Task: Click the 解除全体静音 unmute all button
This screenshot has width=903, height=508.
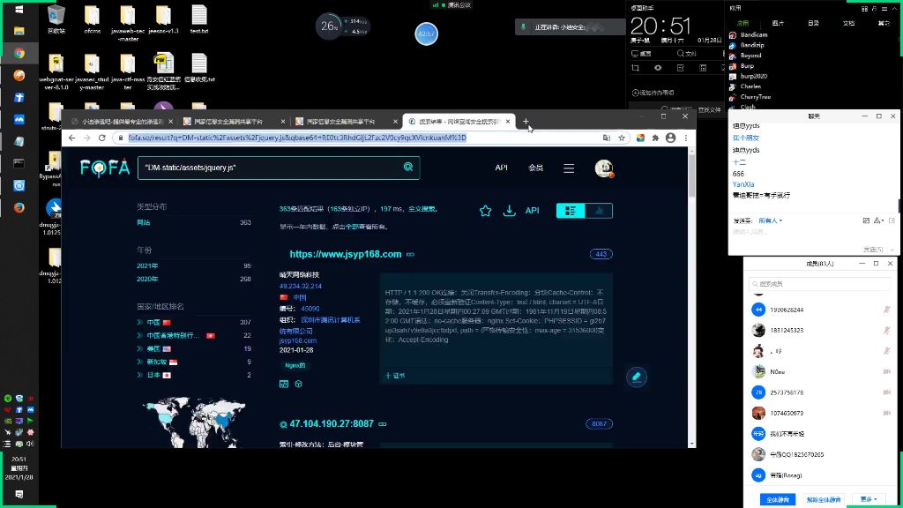Action: [x=824, y=499]
